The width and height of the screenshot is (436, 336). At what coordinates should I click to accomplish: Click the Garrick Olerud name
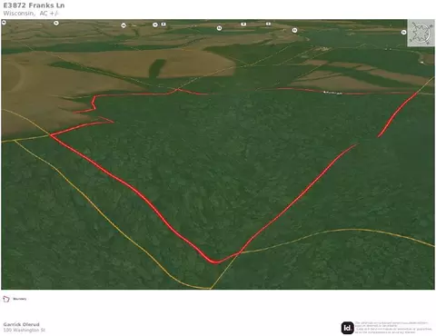point(21,324)
